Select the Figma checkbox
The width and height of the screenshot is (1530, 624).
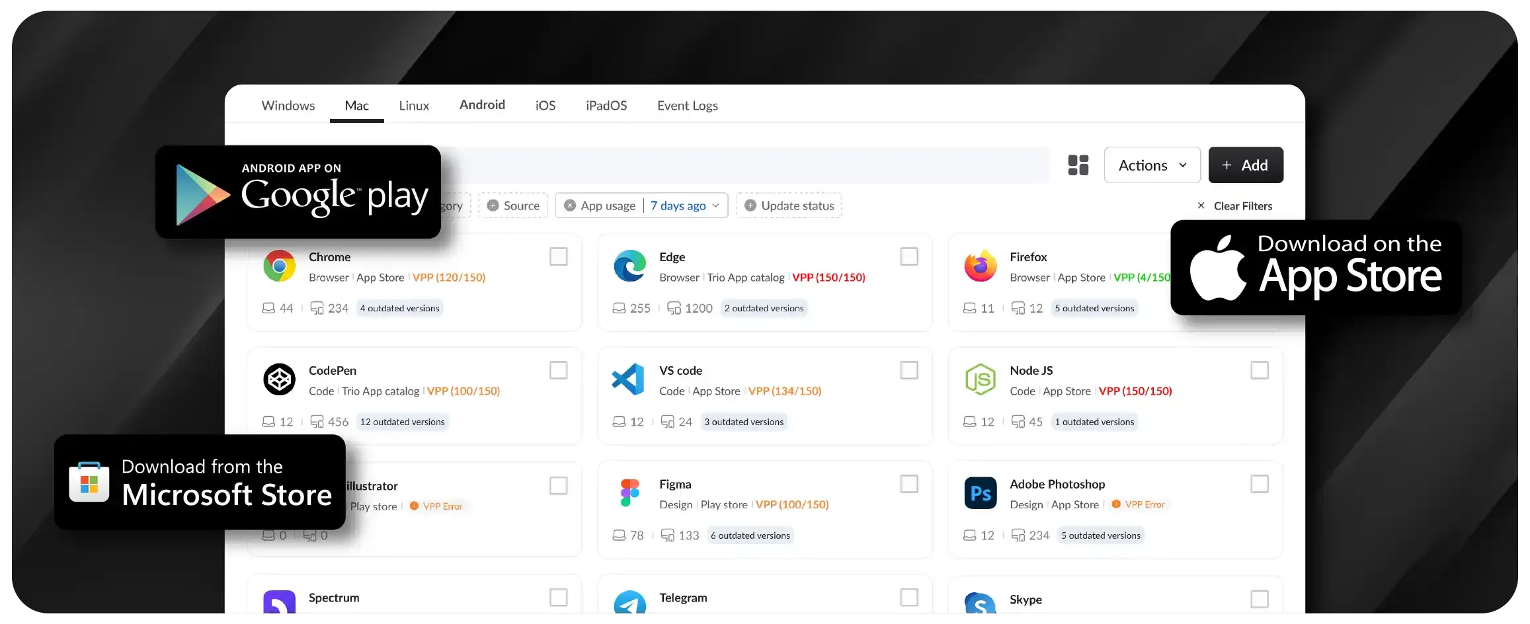(x=909, y=484)
